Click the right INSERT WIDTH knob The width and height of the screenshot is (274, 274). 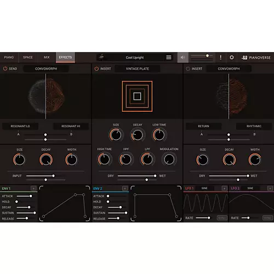[255, 159]
